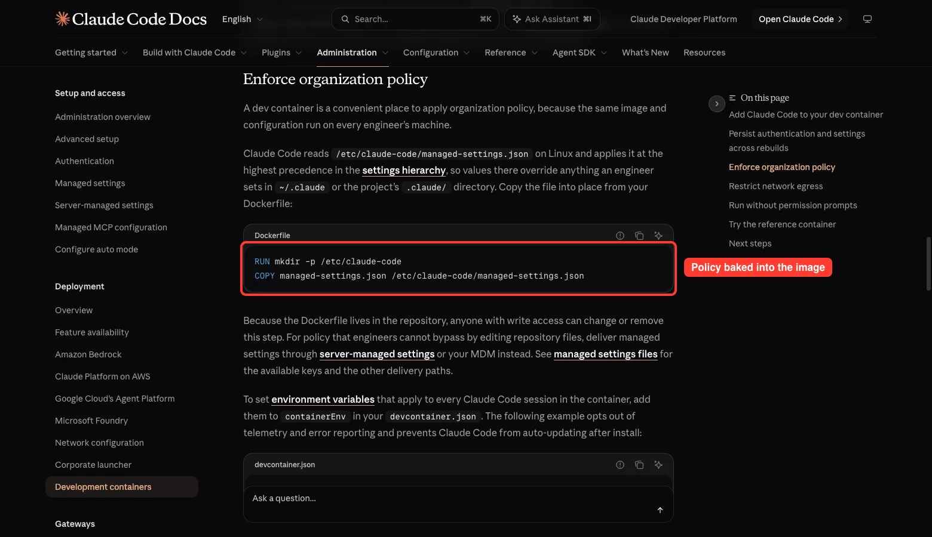This screenshot has width=932, height=537.
Task: Click the Open Claude Code button
Action: click(800, 19)
